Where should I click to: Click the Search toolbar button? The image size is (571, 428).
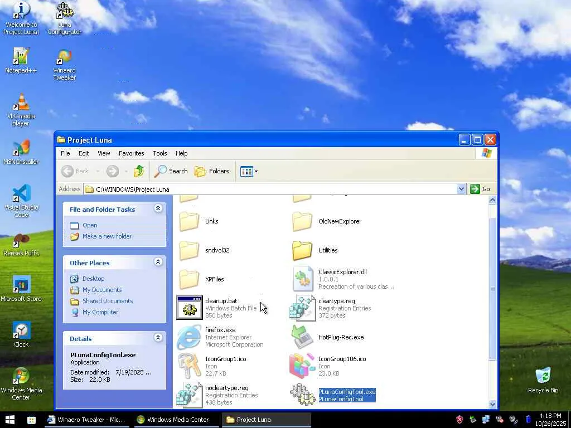[x=171, y=171]
